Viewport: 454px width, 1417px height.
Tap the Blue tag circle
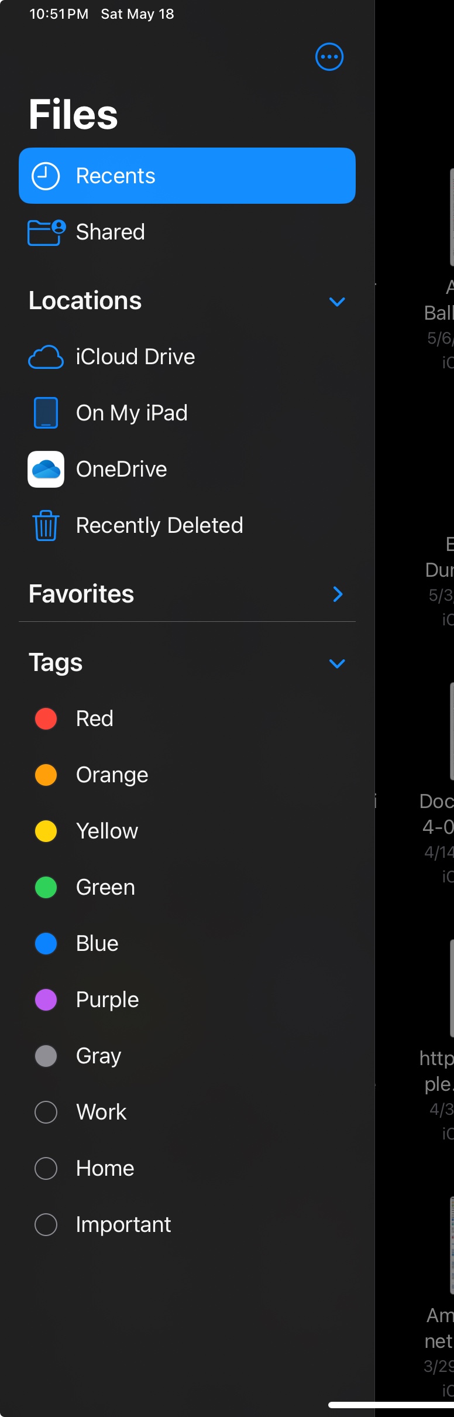coord(46,943)
